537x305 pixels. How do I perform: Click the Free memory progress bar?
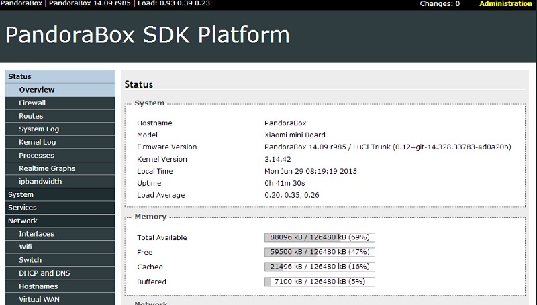coord(320,252)
